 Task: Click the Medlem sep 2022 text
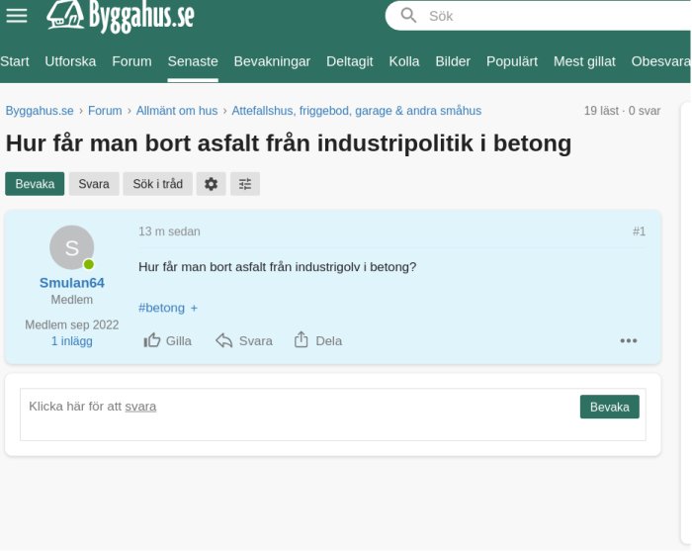pyautogui.click(x=72, y=325)
